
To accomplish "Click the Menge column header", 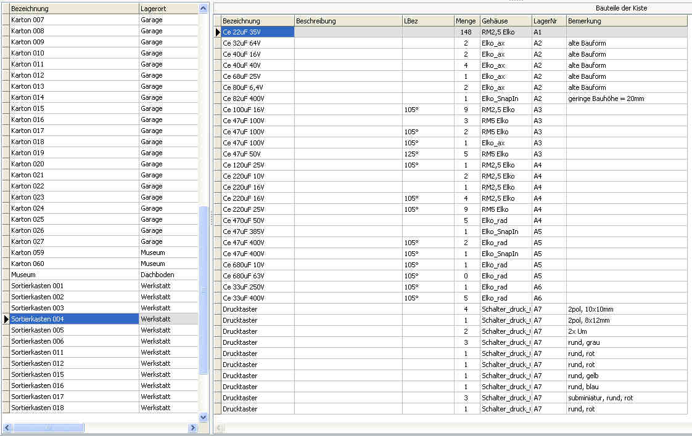I will point(467,21).
